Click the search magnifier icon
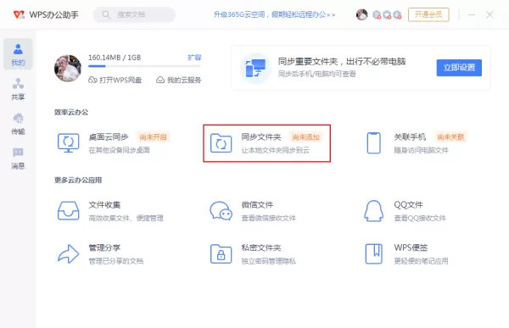Viewport: 509px width, 328px height. pos(106,14)
